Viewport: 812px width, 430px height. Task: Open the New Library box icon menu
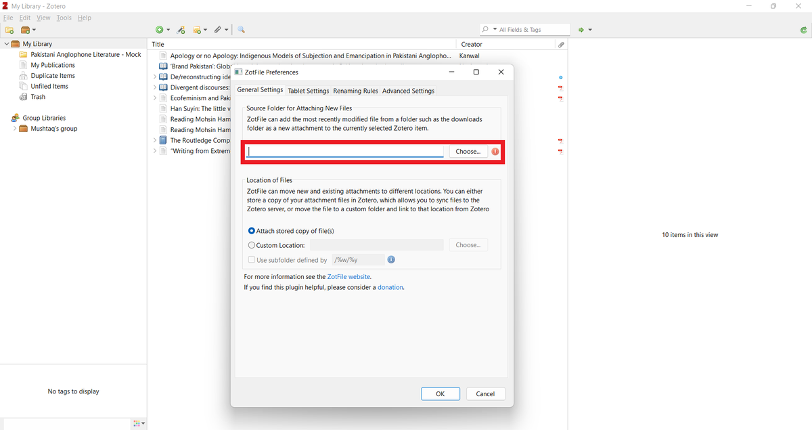pos(28,30)
